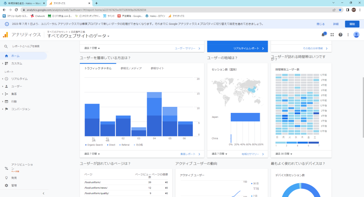Open the Google apps grid icon

coord(332,35)
